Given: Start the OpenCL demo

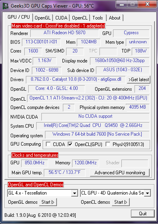Looking at the screenshot, I should coord(121,202).
